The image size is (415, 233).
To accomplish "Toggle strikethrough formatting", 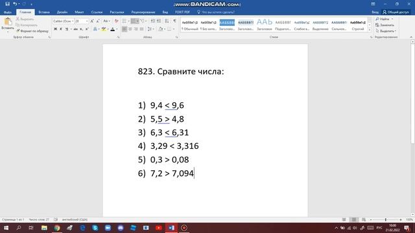I will coord(76,29).
